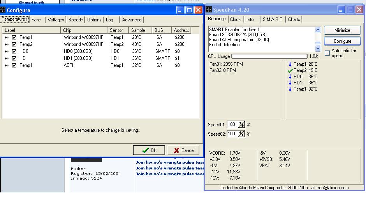Adjust the Speed01 spinner arrows

click(x=241, y=124)
